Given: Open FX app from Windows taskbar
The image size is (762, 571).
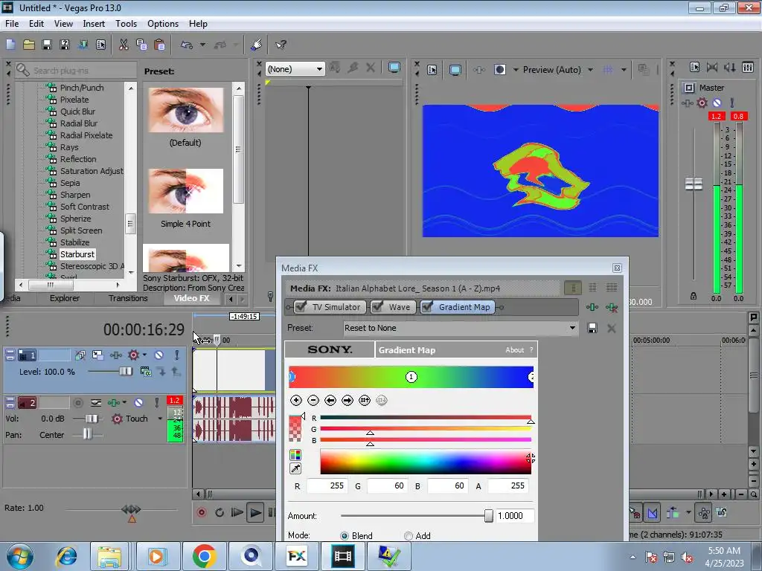Looking at the screenshot, I should pos(296,556).
